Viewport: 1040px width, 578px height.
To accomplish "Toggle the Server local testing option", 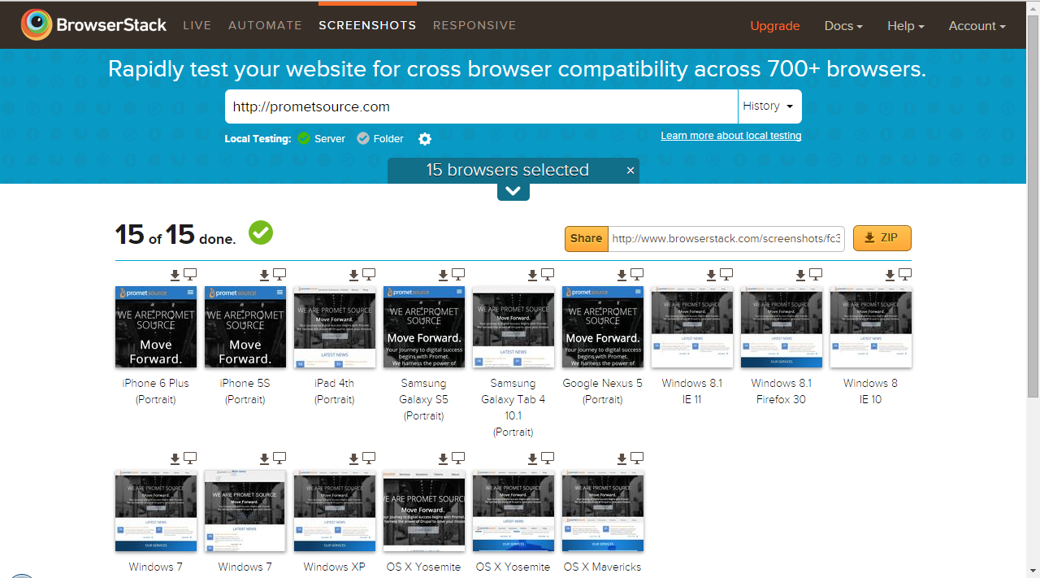I will [x=321, y=139].
